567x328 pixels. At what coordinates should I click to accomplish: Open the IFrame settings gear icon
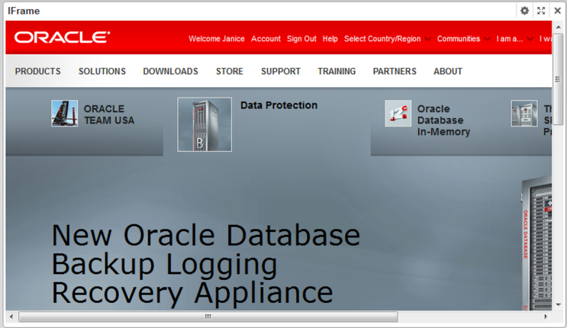point(524,11)
